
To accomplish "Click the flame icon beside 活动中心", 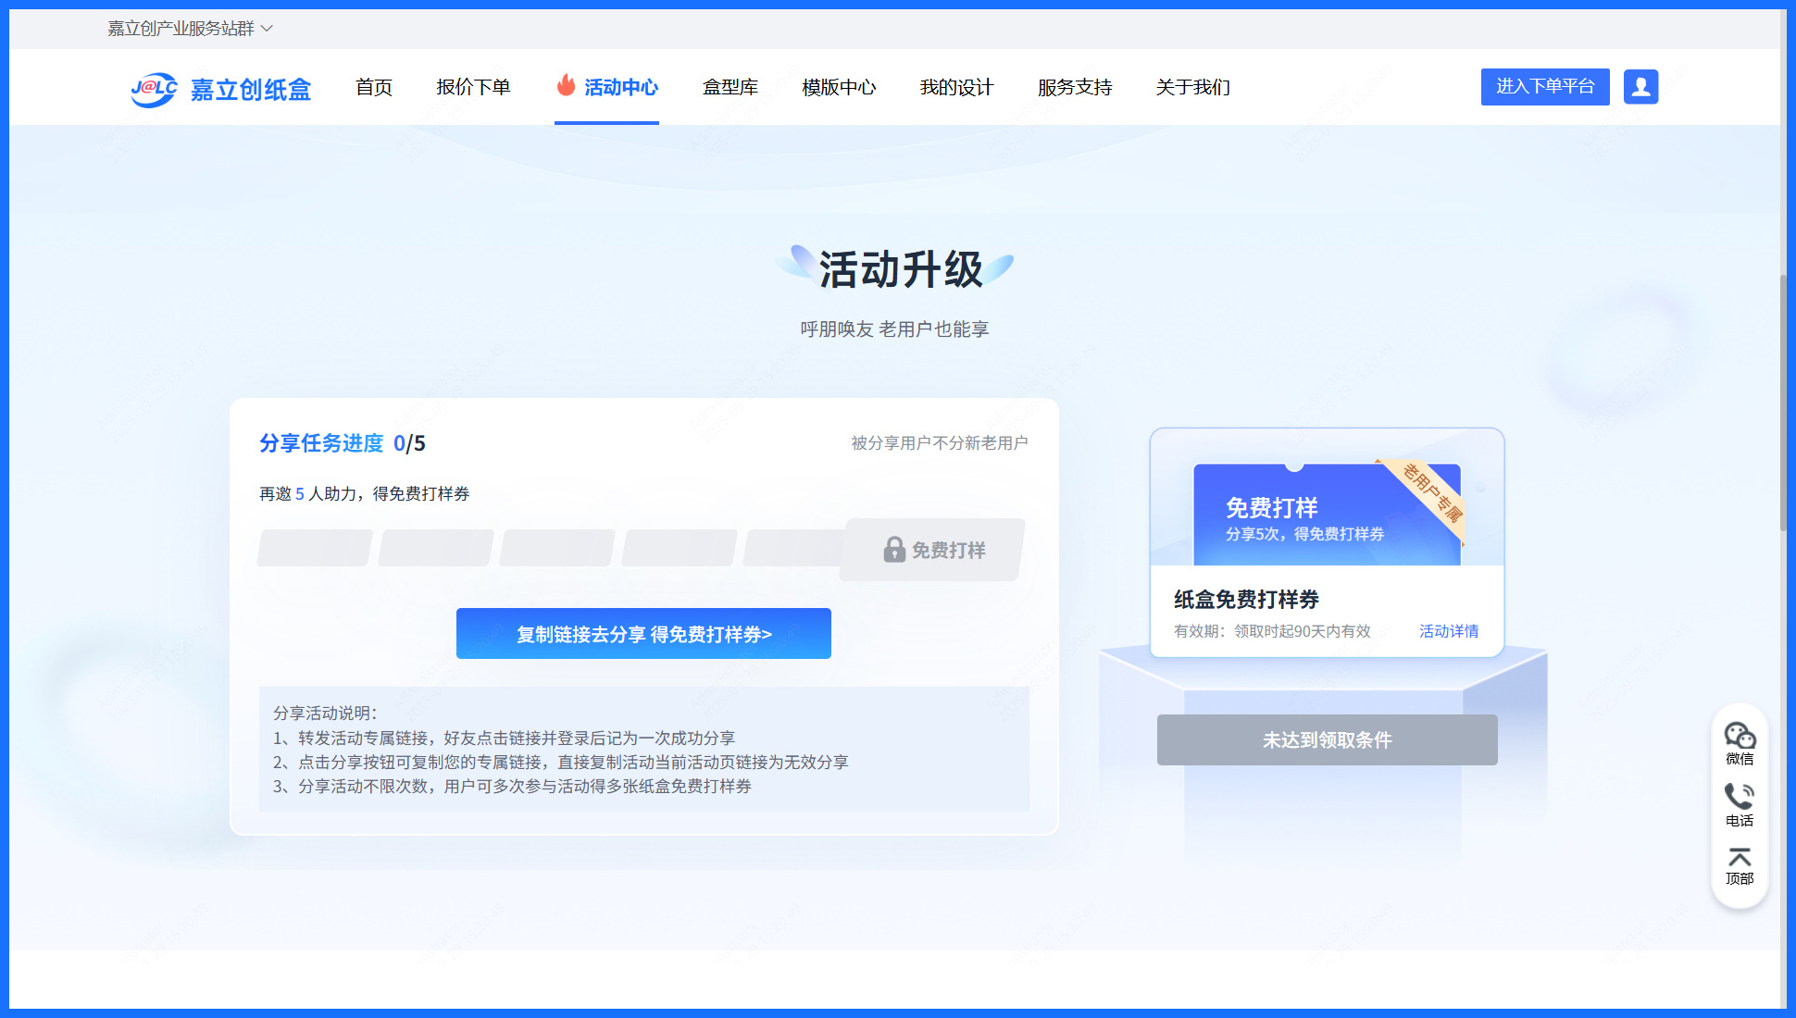I will [x=566, y=85].
